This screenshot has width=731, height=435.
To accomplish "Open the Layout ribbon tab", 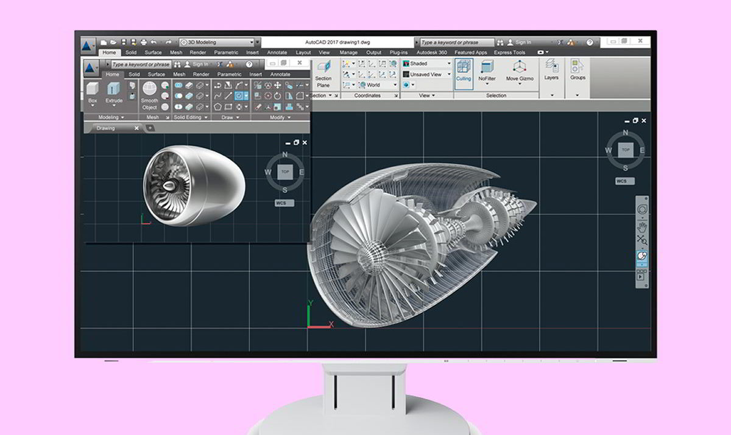I will pos(303,52).
